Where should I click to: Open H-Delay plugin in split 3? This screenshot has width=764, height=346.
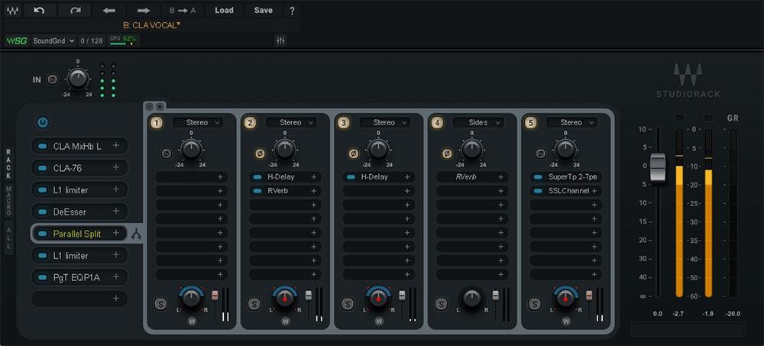[x=374, y=177]
